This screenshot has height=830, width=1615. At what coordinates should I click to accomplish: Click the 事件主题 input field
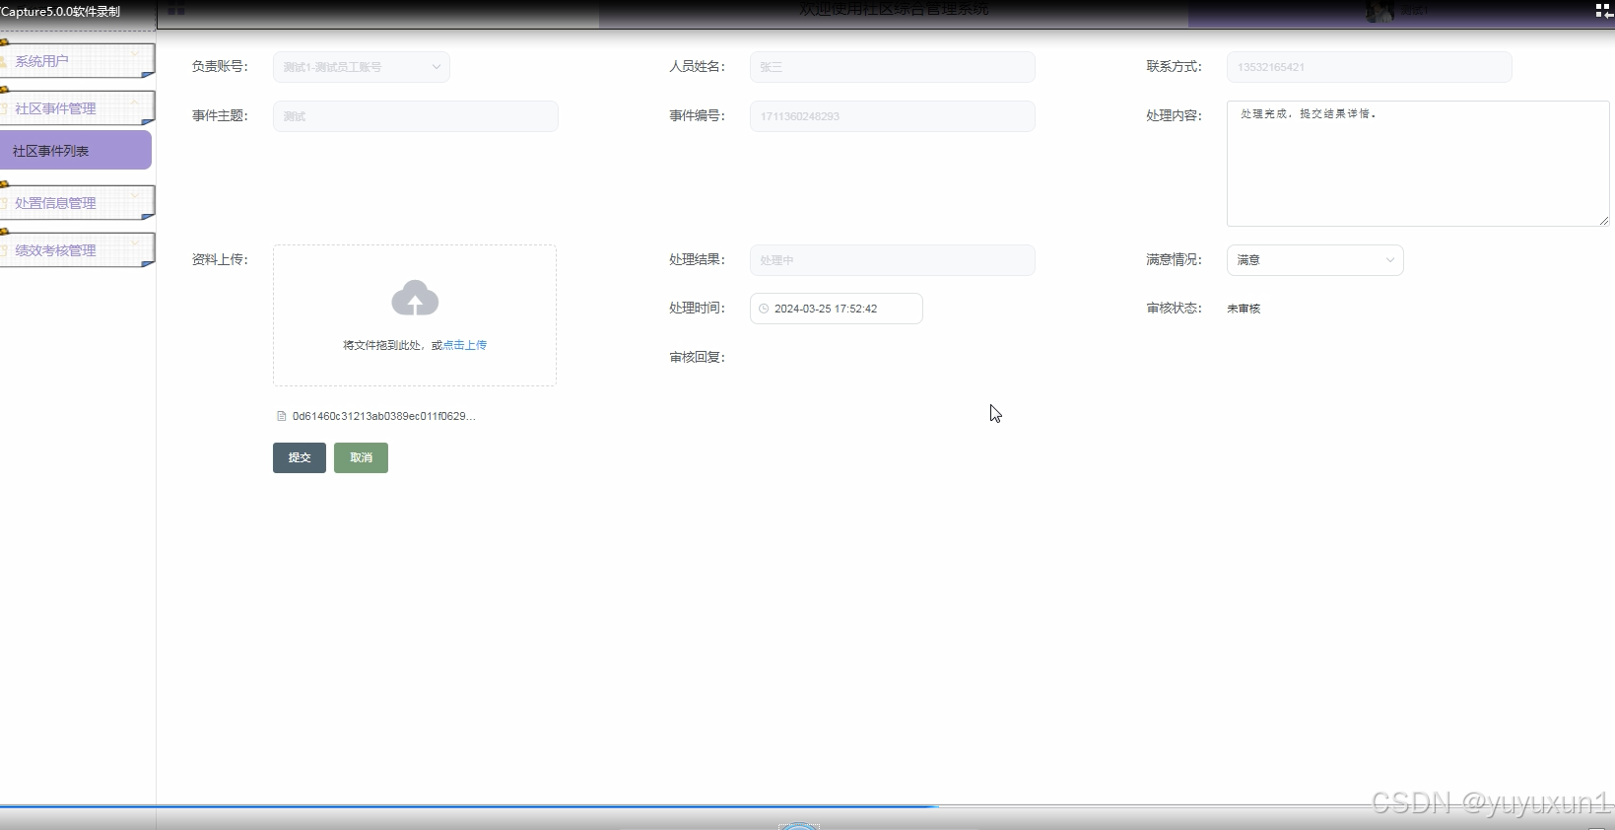pyautogui.click(x=415, y=116)
